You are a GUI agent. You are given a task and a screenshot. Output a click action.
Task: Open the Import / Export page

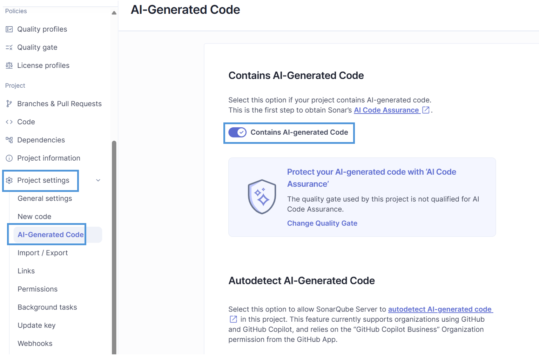pyautogui.click(x=43, y=253)
